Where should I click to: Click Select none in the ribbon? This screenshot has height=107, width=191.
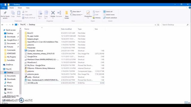pyautogui.click(x=109, y=15)
